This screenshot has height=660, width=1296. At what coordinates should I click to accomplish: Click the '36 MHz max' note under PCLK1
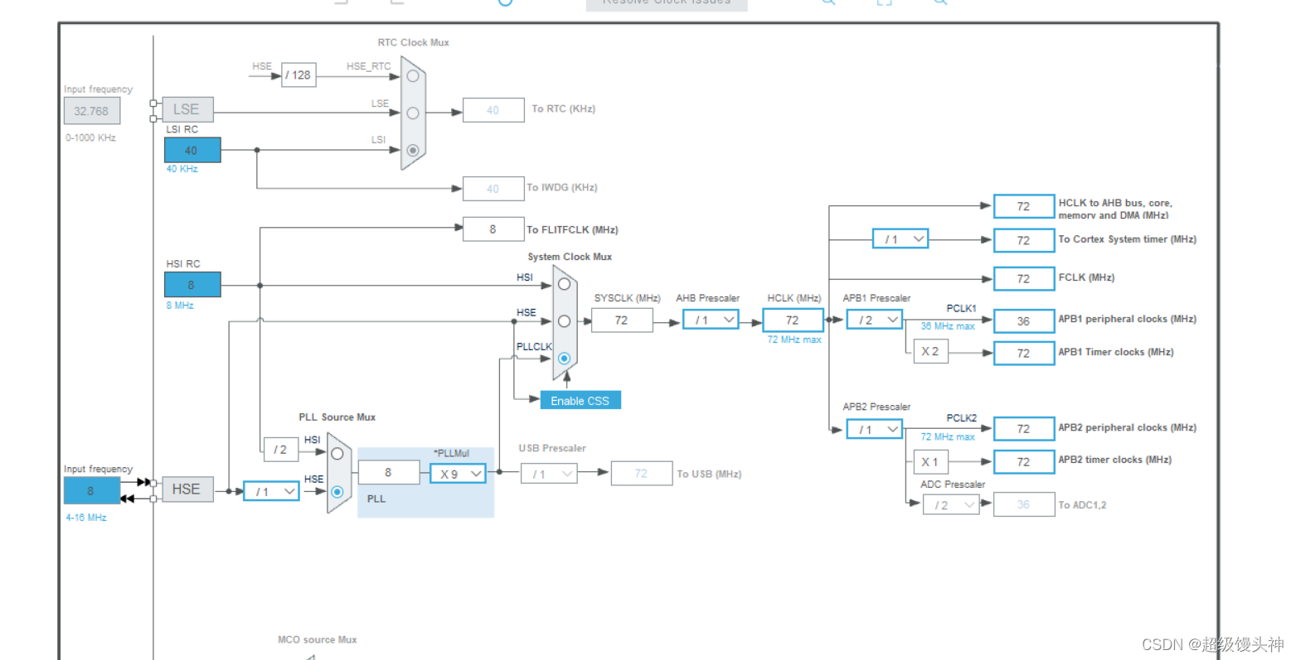(948, 326)
